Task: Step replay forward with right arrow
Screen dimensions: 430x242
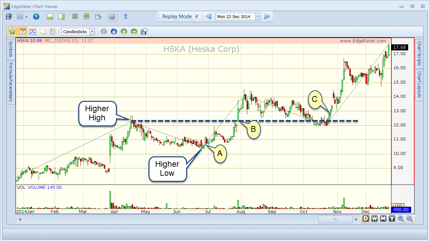Action: coord(267,16)
